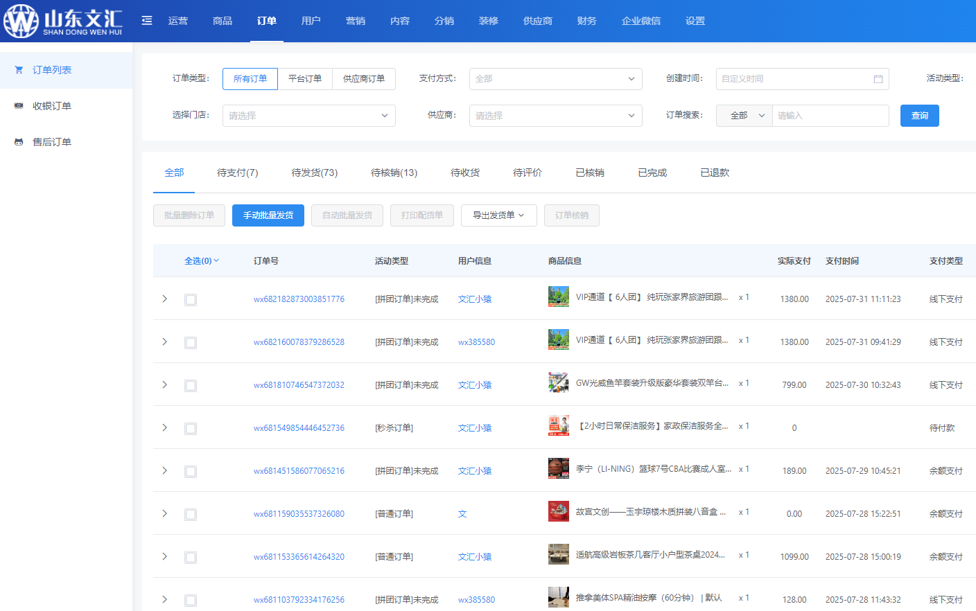View the 故宫文创 music box product image
This screenshot has width=976, height=611.
[x=559, y=511]
